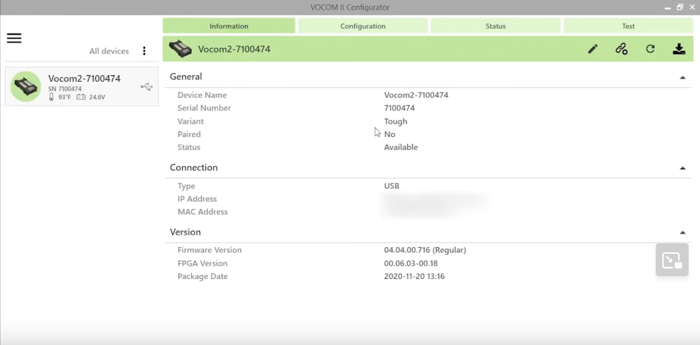
Task: Click SN 7100474 on device card
Action: pos(65,89)
